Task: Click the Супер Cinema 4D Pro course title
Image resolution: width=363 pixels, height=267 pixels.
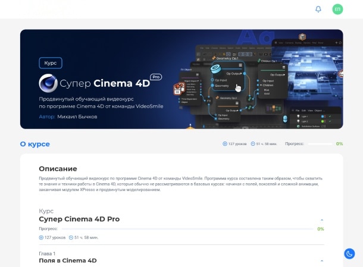Action: [79, 219]
